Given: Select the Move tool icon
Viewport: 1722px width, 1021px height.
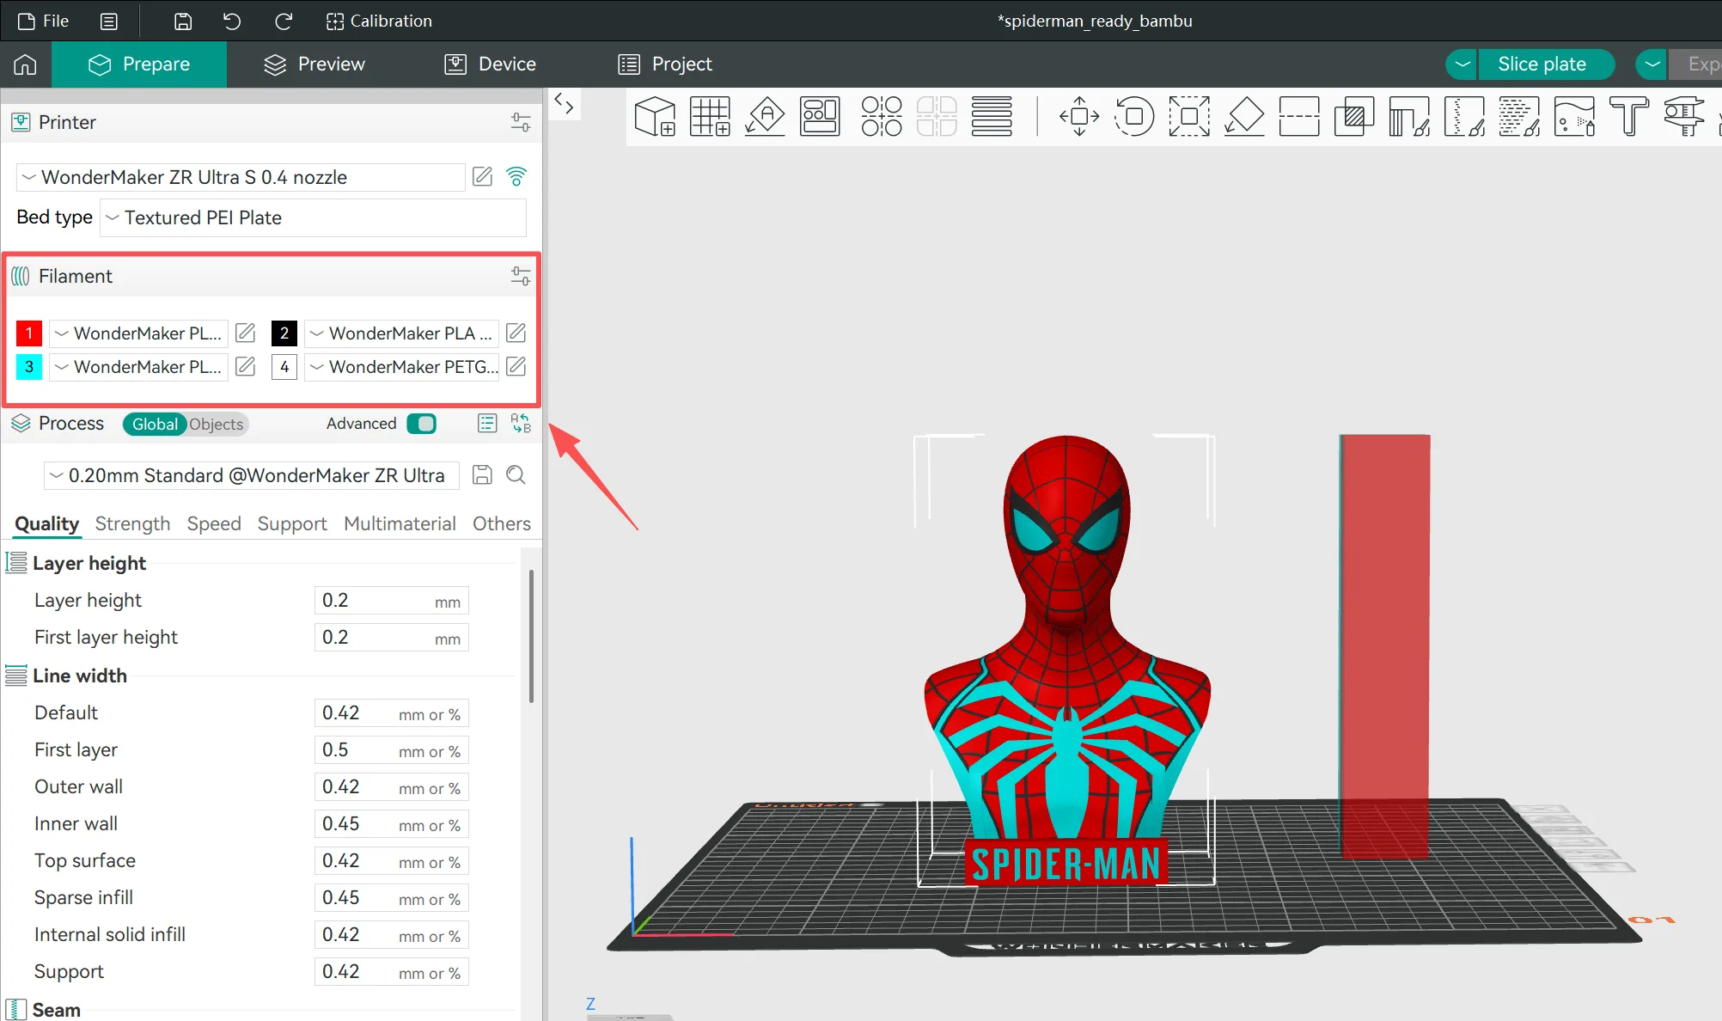Looking at the screenshot, I should (x=1079, y=116).
